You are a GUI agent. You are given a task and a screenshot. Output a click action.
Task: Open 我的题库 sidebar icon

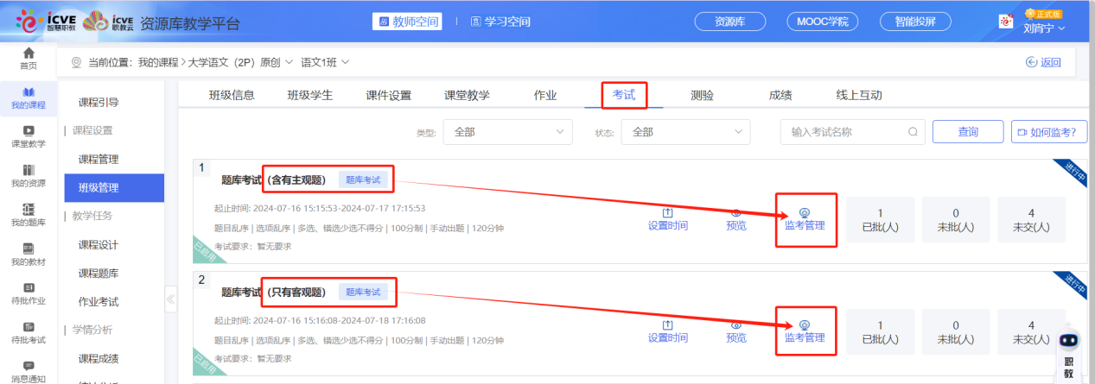click(29, 214)
